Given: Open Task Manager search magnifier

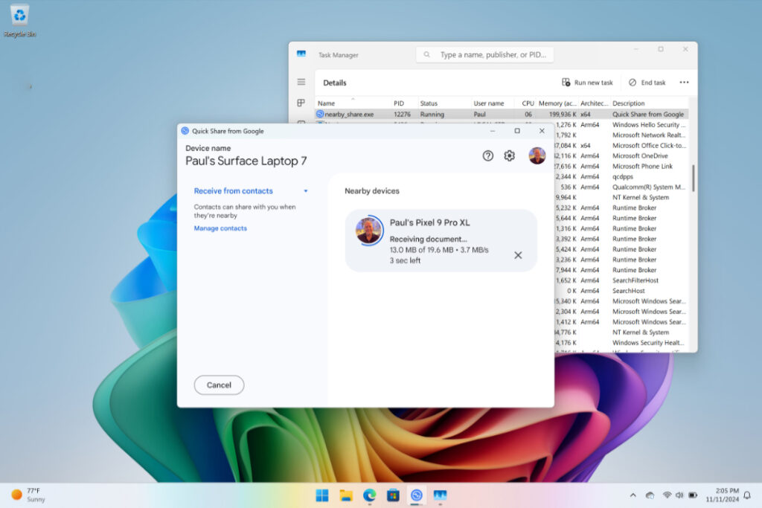Looking at the screenshot, I should click(x=426, y=54).
